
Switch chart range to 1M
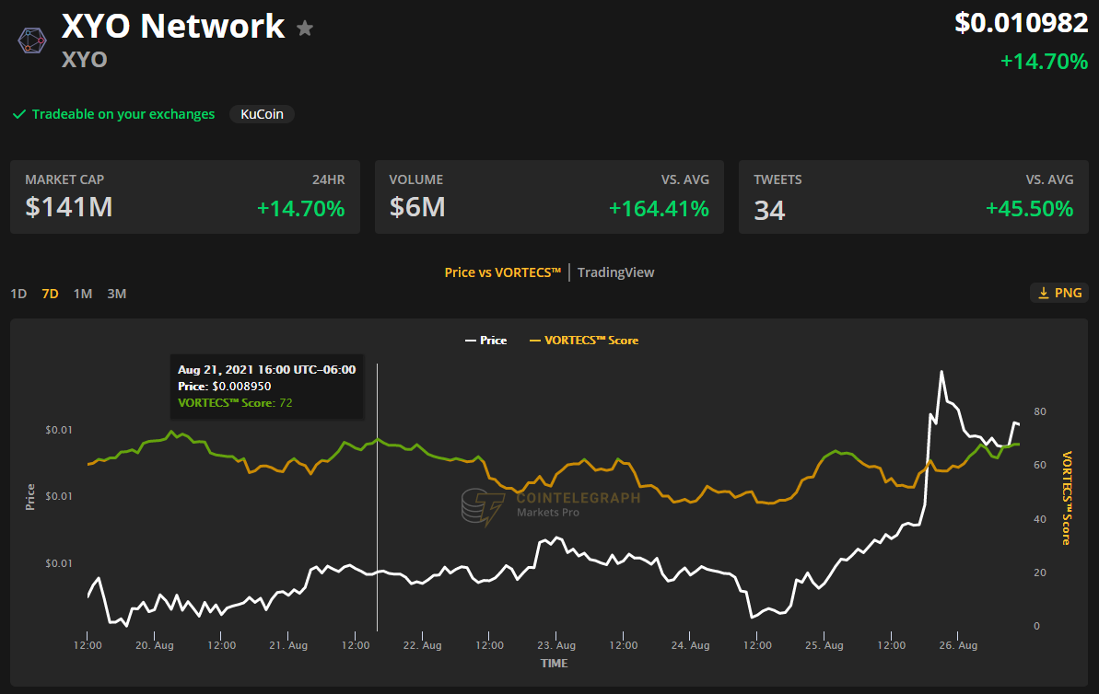click(x=83, y=294)
